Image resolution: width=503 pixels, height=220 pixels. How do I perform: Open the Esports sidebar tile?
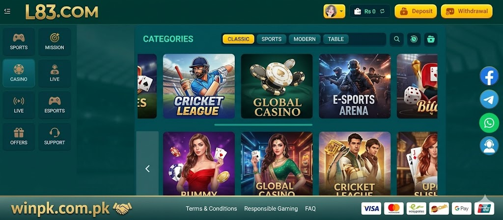click(x=55, y=105)
